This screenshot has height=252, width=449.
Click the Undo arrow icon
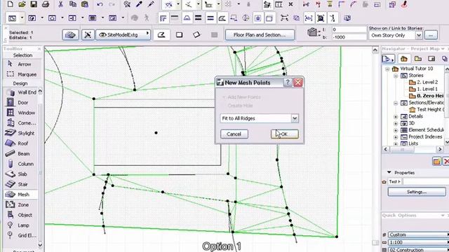tap(100, 4)
